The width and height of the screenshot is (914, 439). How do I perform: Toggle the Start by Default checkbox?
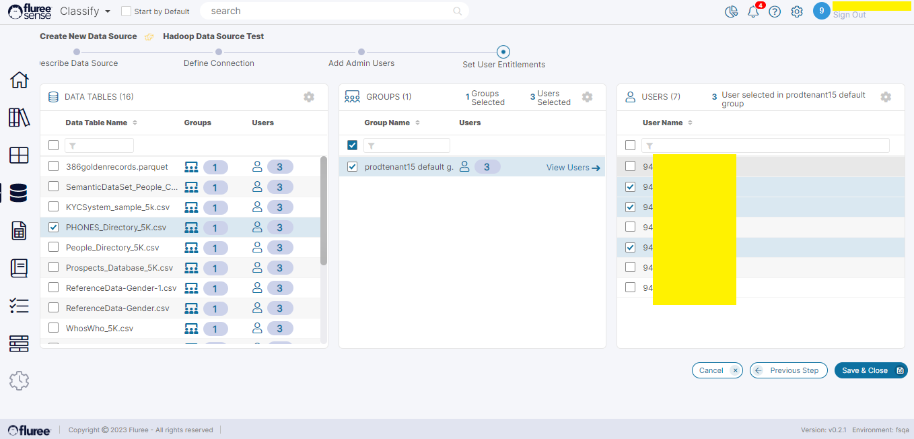click(x=126, y=11)
